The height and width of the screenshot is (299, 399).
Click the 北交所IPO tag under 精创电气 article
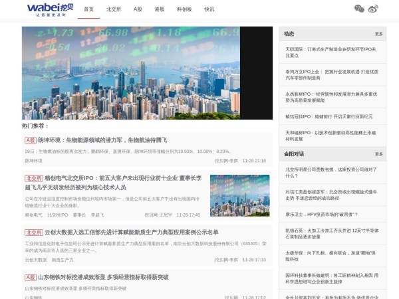[x=57, y=215]
